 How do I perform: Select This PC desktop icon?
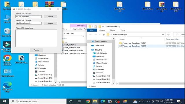(7, 19)
